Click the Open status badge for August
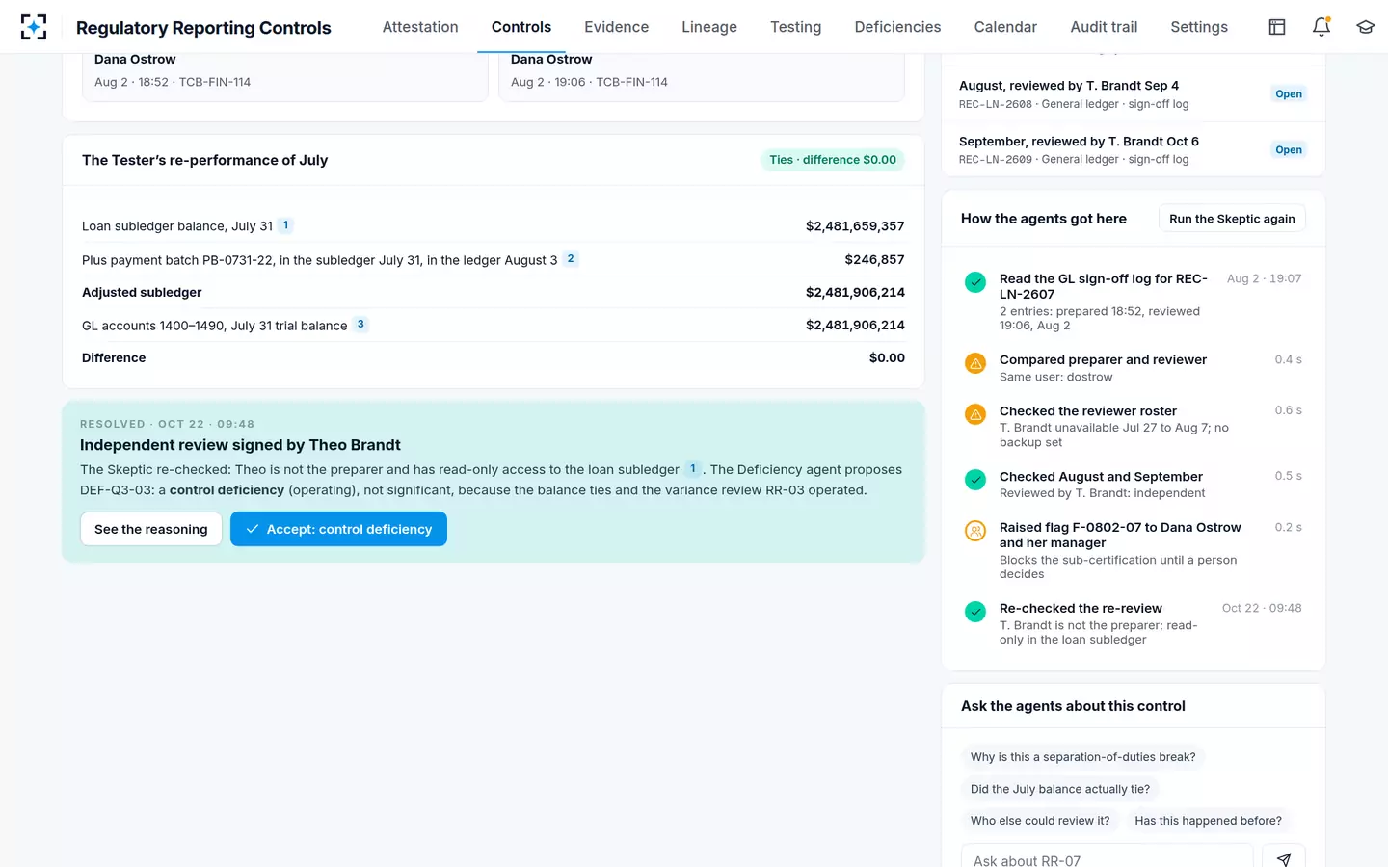 point(1289,94)
